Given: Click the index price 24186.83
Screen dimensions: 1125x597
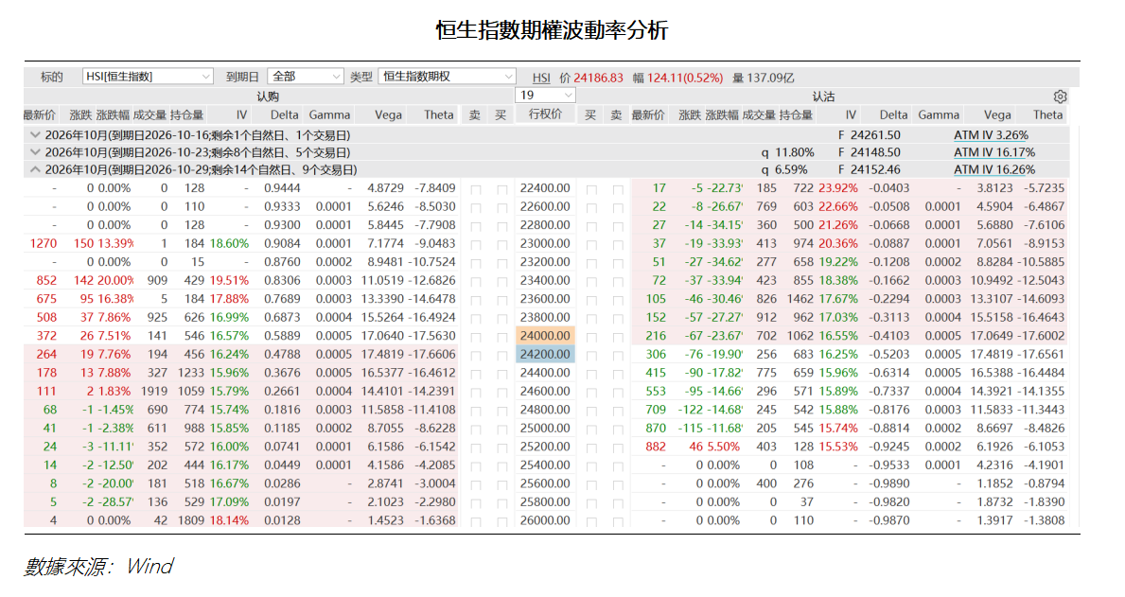Looking at the screenshot, I should 598,78.
